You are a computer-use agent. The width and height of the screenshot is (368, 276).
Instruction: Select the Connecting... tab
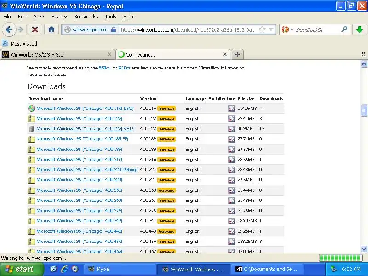[x=172, y=55]
